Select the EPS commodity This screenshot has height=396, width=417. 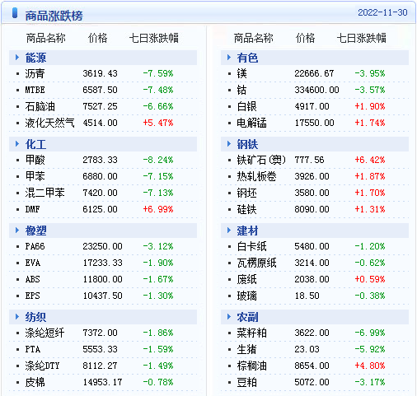(33, 296)
